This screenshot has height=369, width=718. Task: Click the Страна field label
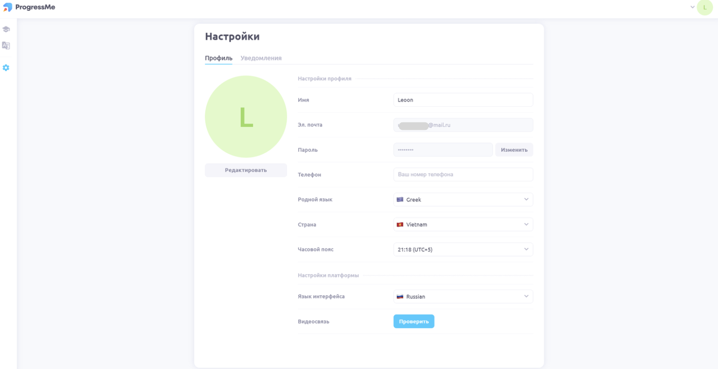click(307, 225)
